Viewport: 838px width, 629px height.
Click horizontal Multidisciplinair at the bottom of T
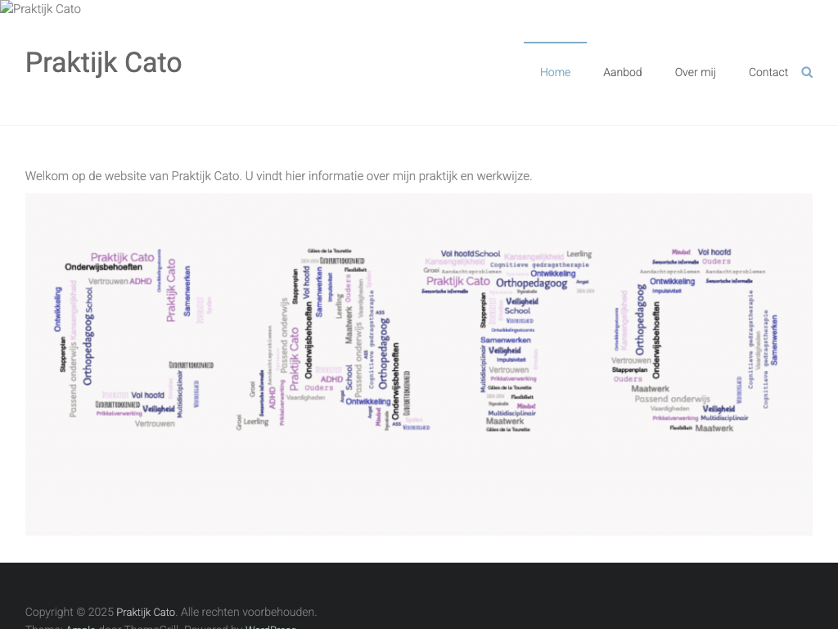click(511, 413)
